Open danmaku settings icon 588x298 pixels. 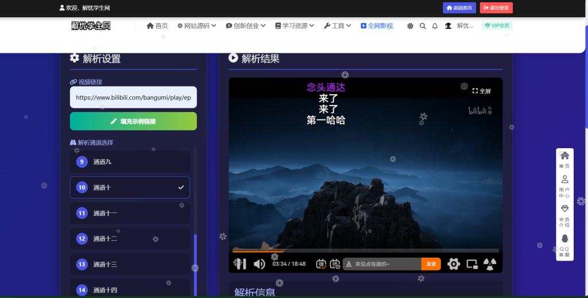(335, 264)
